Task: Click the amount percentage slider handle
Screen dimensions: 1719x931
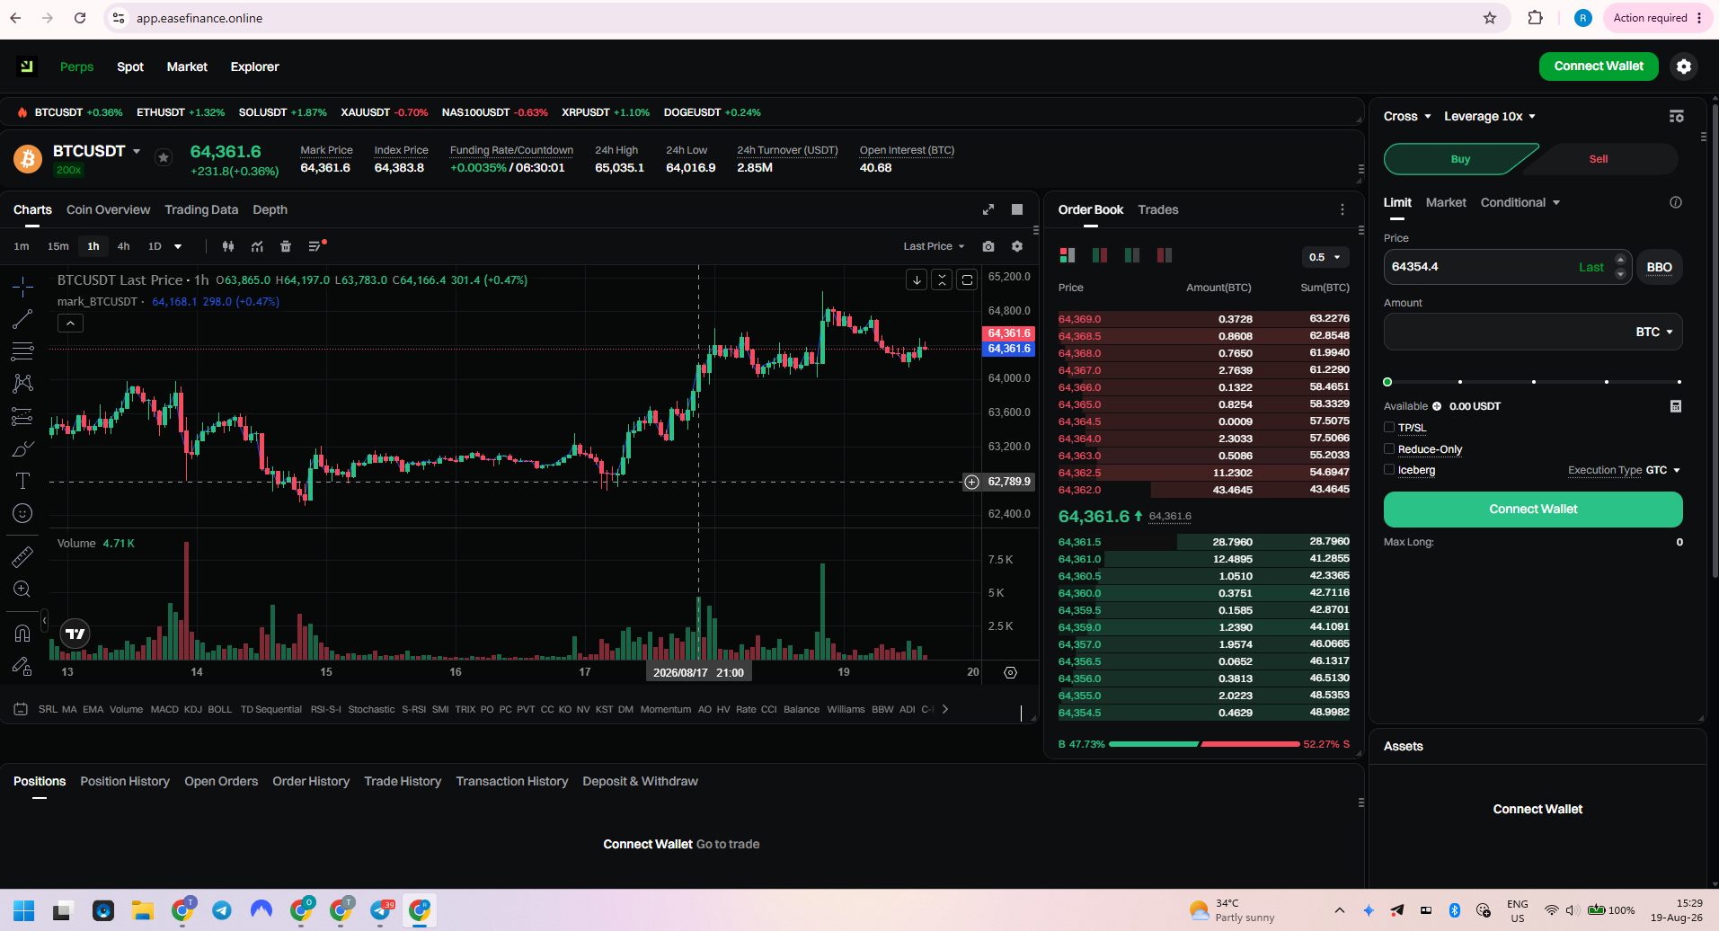Action: tap(1387, 382)
